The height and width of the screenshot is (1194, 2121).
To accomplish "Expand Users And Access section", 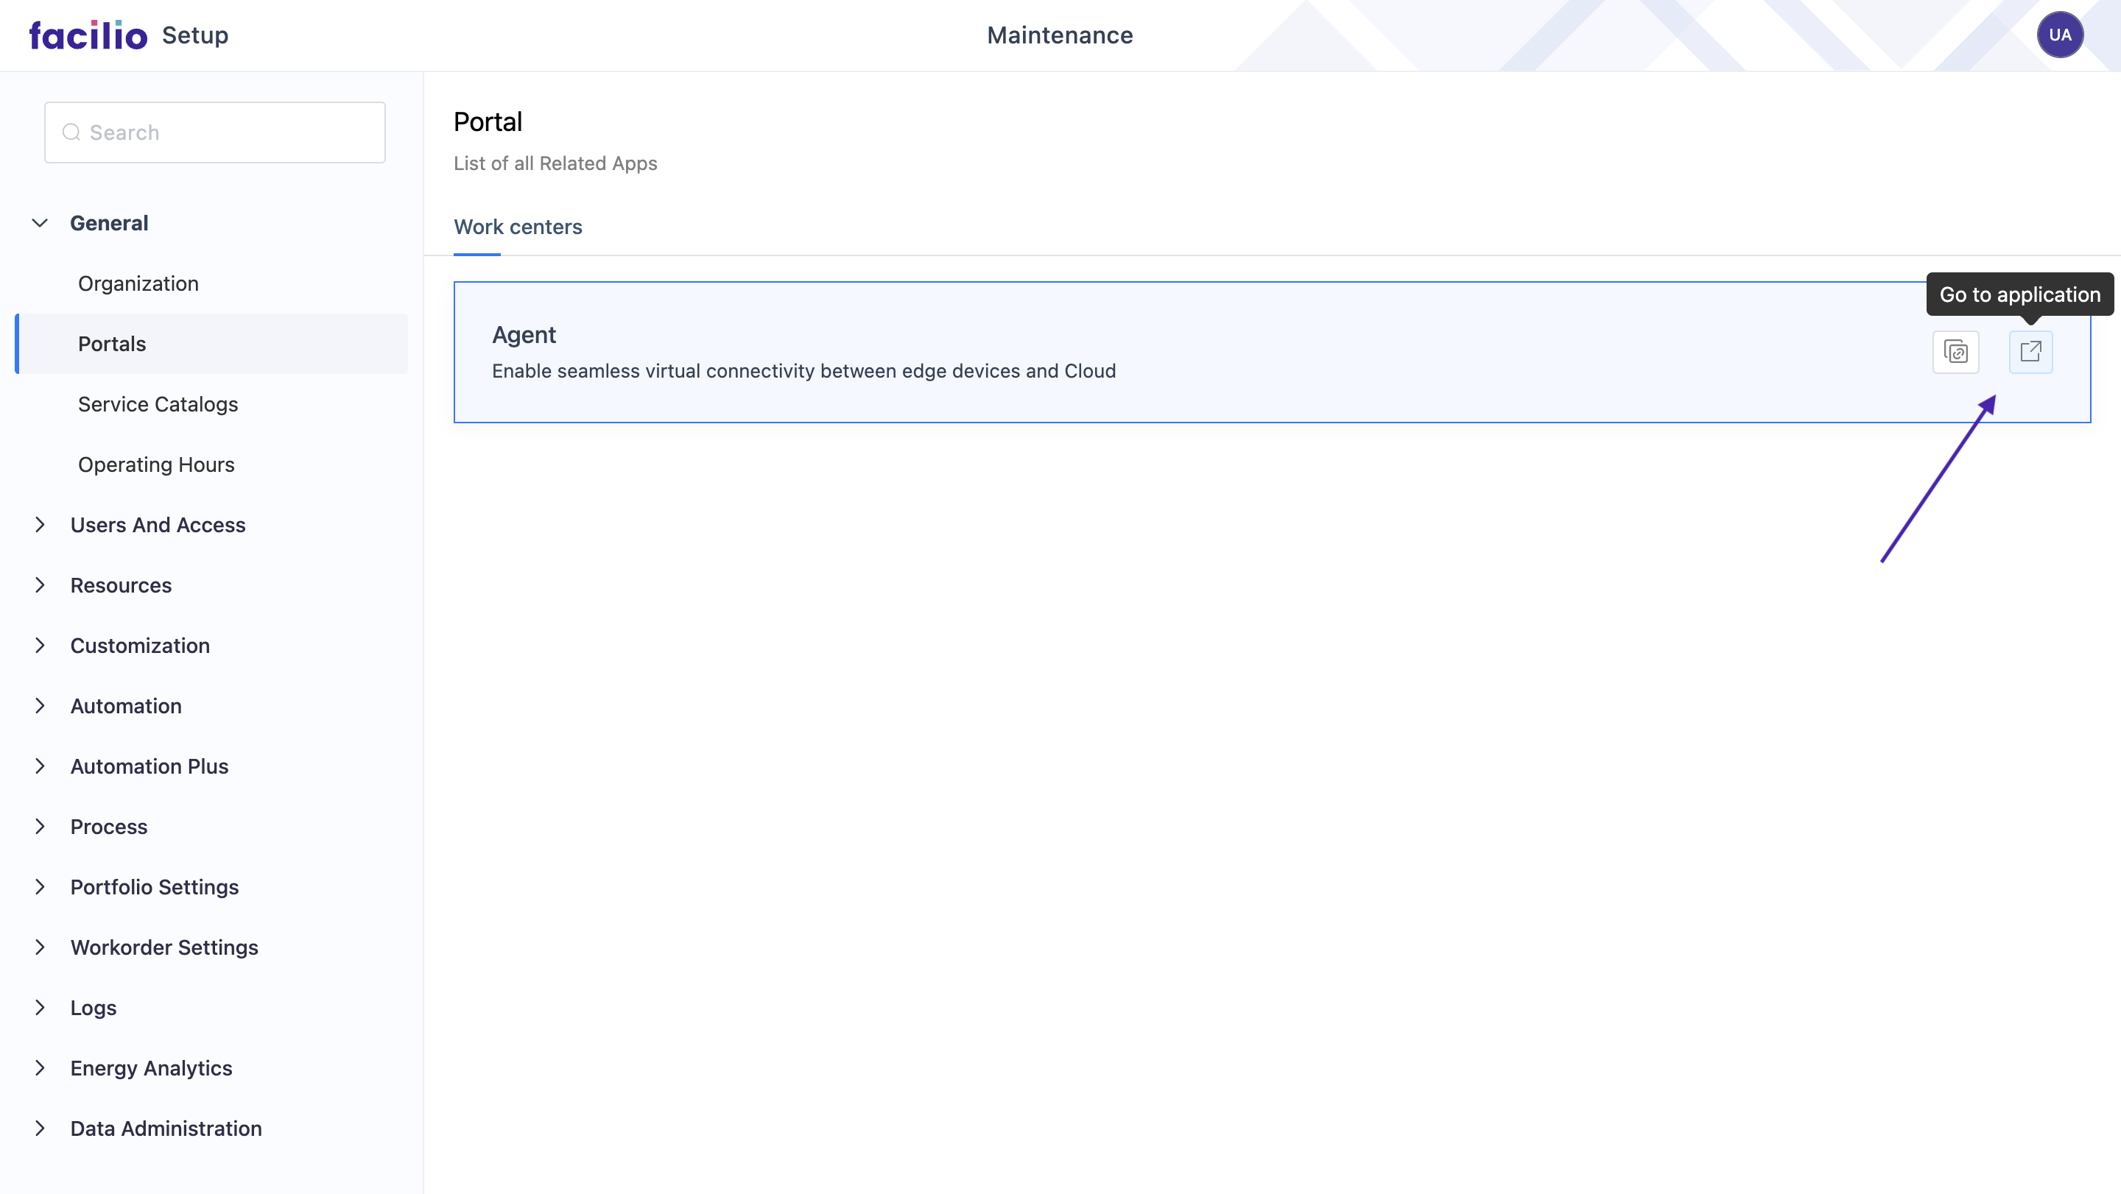I will [x=40, y=525].
